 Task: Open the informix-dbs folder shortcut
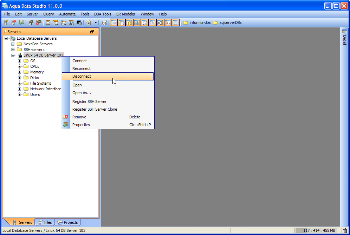point(197,22)
